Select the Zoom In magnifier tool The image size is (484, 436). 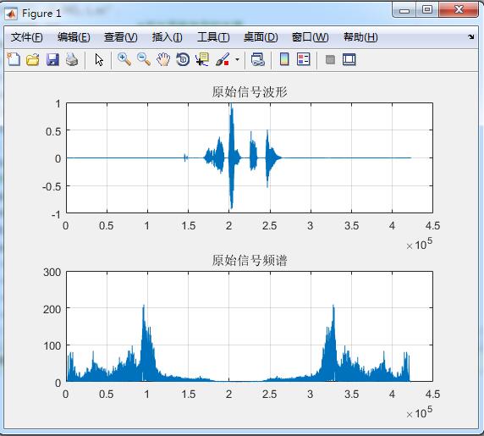[124, 59]
